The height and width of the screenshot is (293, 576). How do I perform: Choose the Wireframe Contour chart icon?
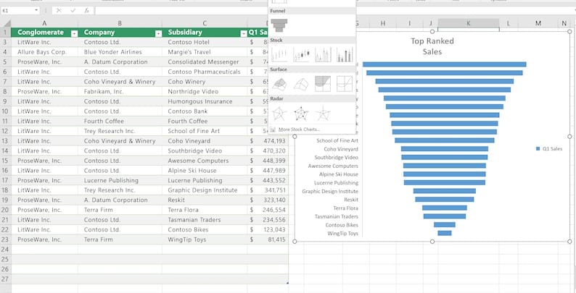(345, 84)
